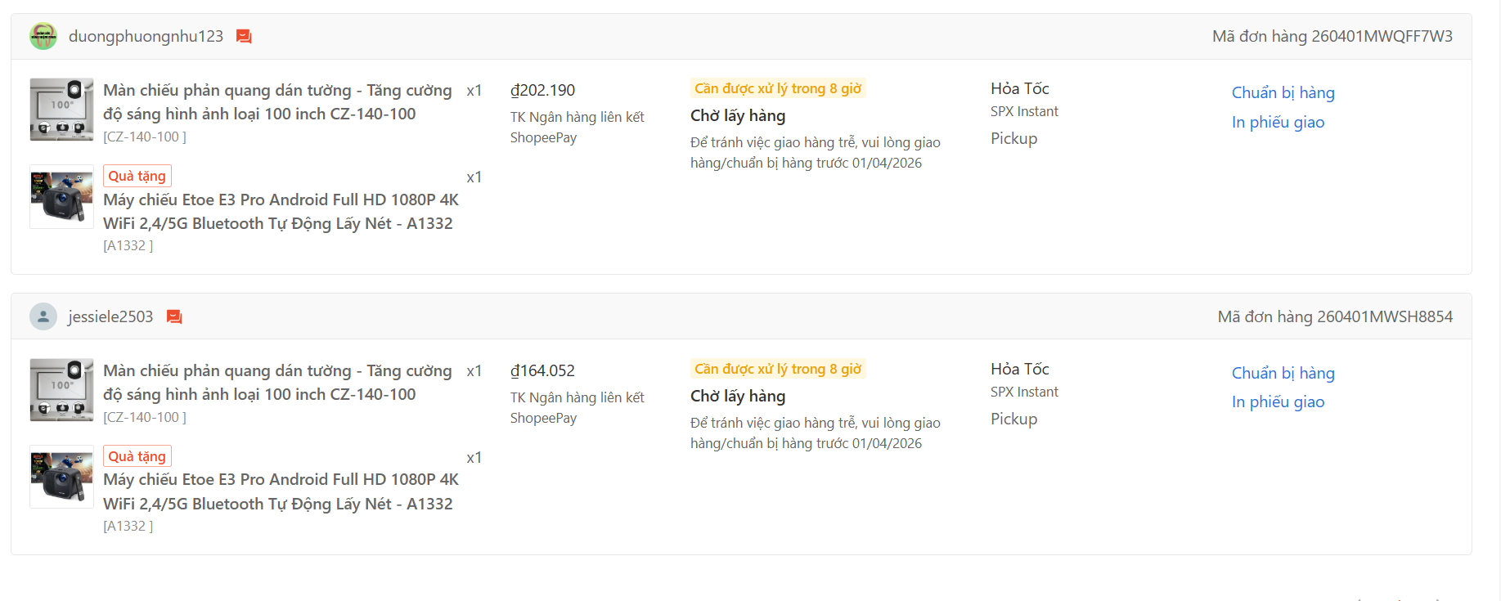Click the duongphuongnhu123 profile avatar
This screenshot has width=1501, height=601.
pos(43,36)
